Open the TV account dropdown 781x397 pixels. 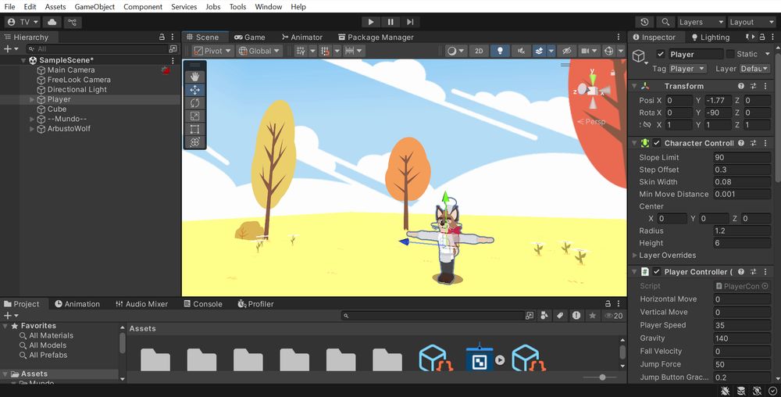[23, 22]
